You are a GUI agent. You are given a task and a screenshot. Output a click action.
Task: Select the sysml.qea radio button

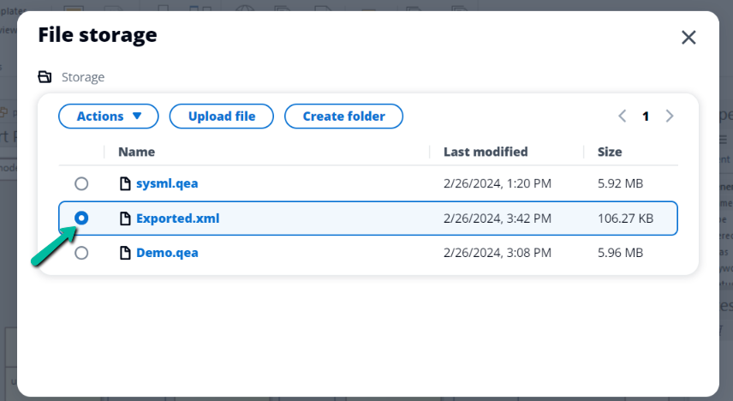click(x=81, y=183)
